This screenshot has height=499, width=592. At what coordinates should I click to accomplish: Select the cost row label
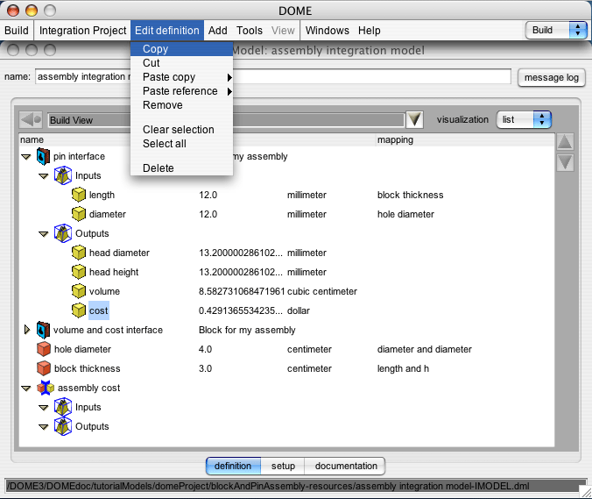coord(99,310)
